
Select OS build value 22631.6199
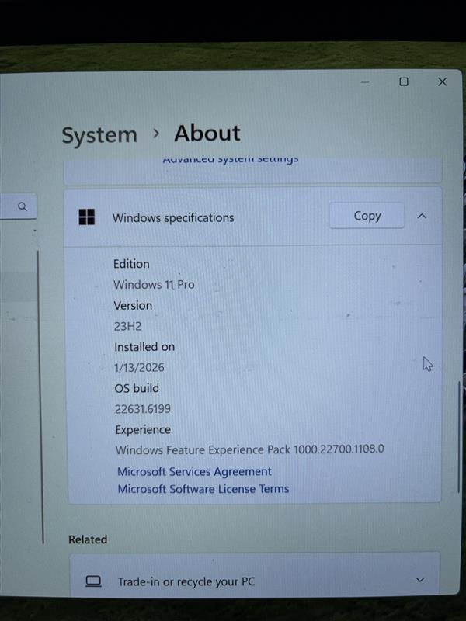point(143,409)
